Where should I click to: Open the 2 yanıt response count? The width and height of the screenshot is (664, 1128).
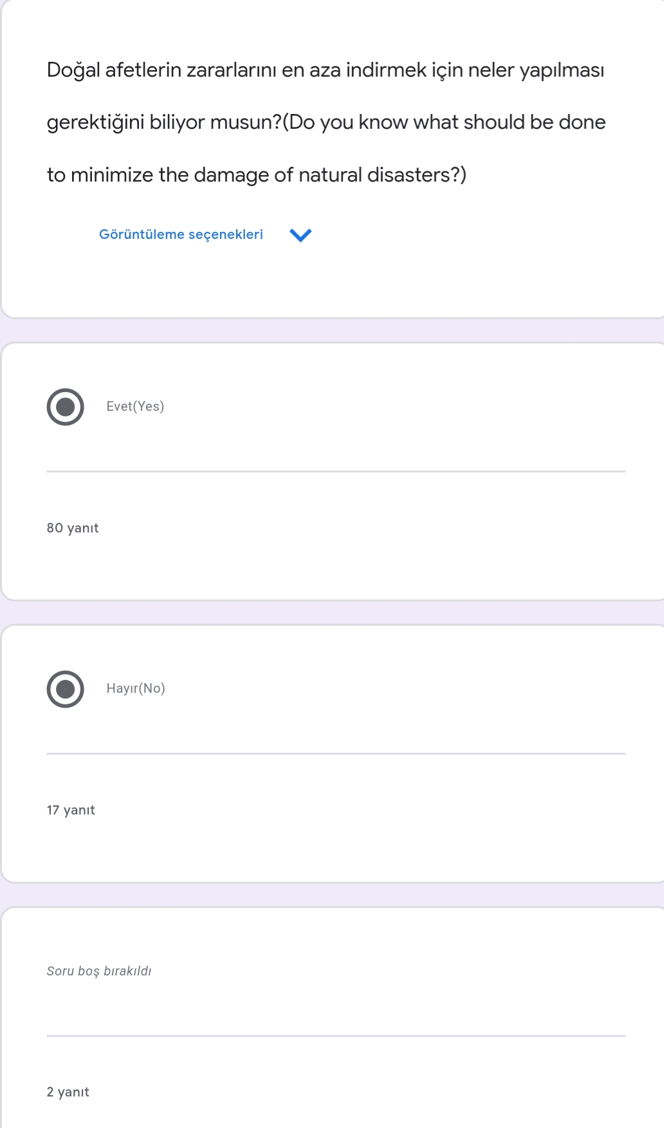point(68,1092)
